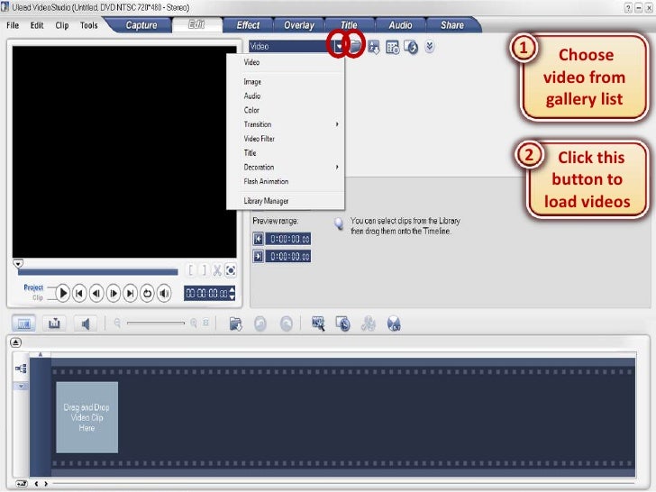Viewport: 656px width, 492px height.
Task: Click the preview scrubber bar
Action: point(98,272)
